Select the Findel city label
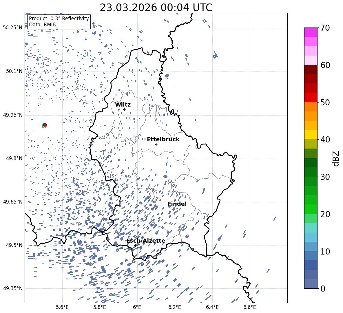This screenshot has width=343, height=313. 177,204
